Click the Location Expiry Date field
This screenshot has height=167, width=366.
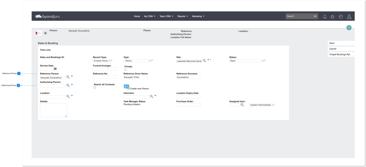point(188,97)
